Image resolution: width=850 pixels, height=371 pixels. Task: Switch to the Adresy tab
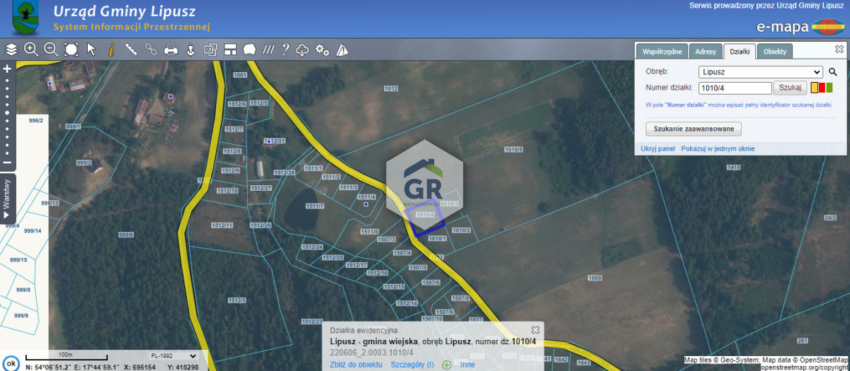[x=705, y=52]
